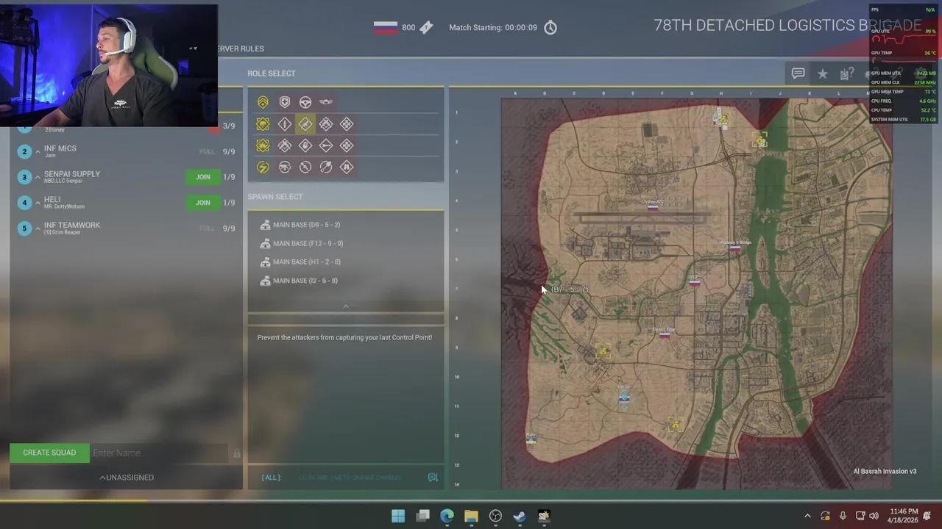The width and height of the screenshot is (942, 529).
Task: Expand the HELI squad chevron
Action: point(38,203)
